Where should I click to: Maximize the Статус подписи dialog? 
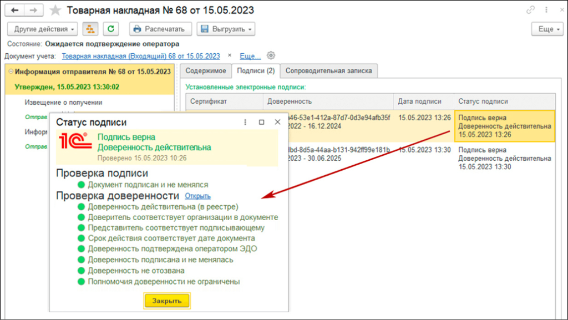click(x=262, y=123)
